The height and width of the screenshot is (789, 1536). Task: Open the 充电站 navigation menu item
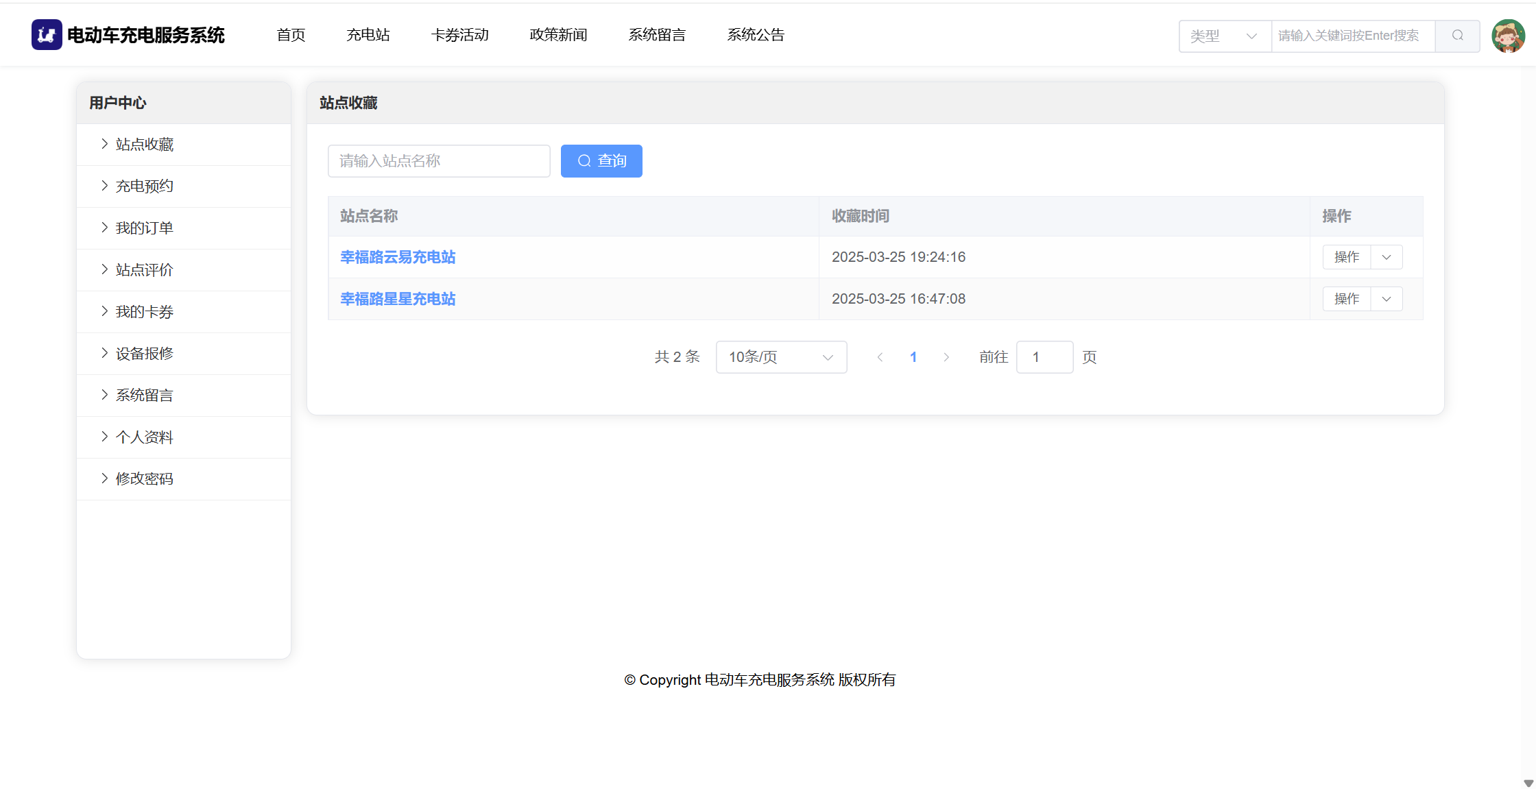tap(368, 35)
